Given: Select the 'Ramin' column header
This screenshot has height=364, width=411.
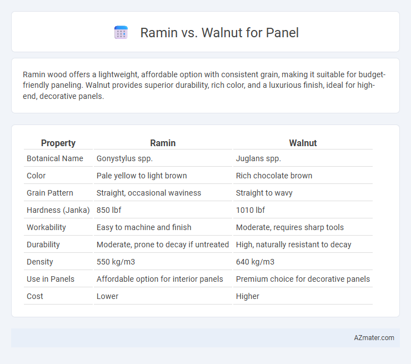Looking at the screenshot, I should point(163,143).
